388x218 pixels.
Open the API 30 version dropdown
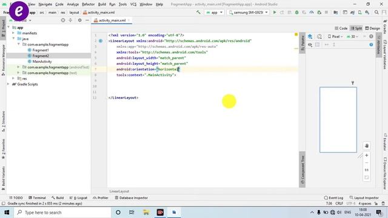pyautogui.click(x=352, y=36)
